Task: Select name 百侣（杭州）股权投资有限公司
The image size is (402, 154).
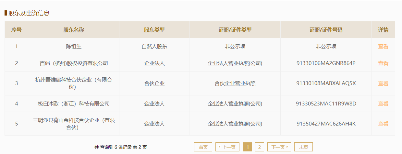Action: click(x=74, y=63)
